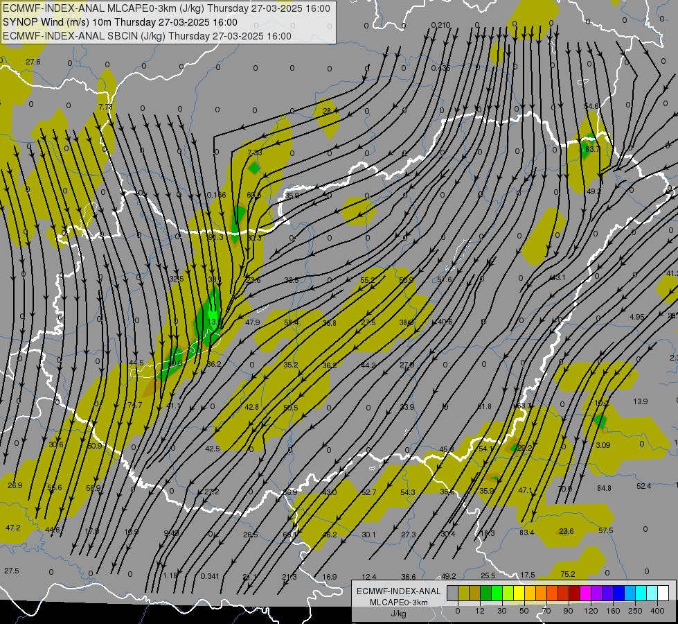Click the map value '55.2'
The height and width of the screenshot is (624, 678).
[x=368, y=280]
